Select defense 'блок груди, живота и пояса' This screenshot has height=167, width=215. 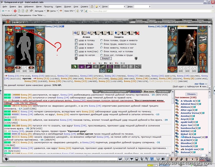click(x=101, y=44)
